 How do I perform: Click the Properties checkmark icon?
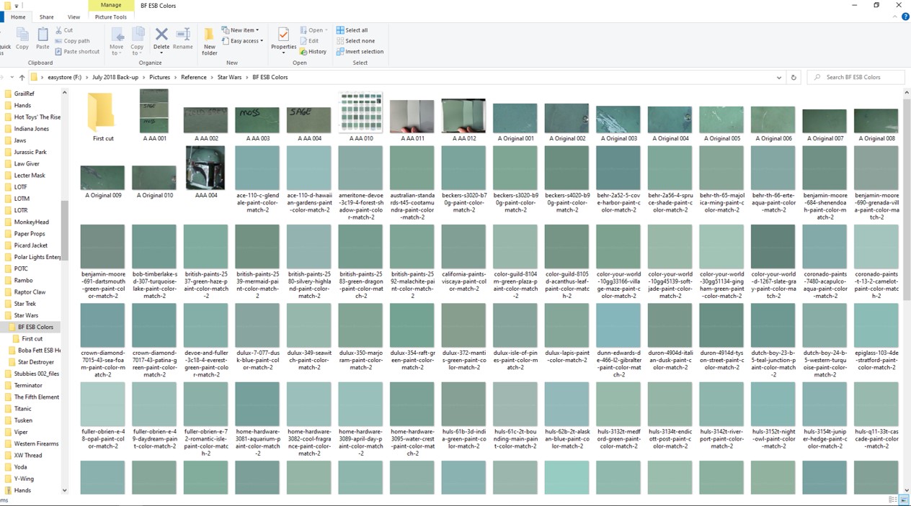[x=283, y=35]
